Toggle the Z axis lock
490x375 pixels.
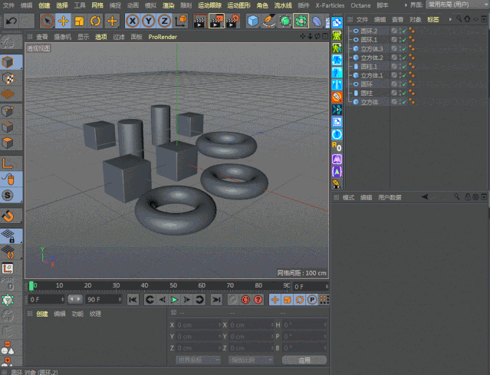164,21
